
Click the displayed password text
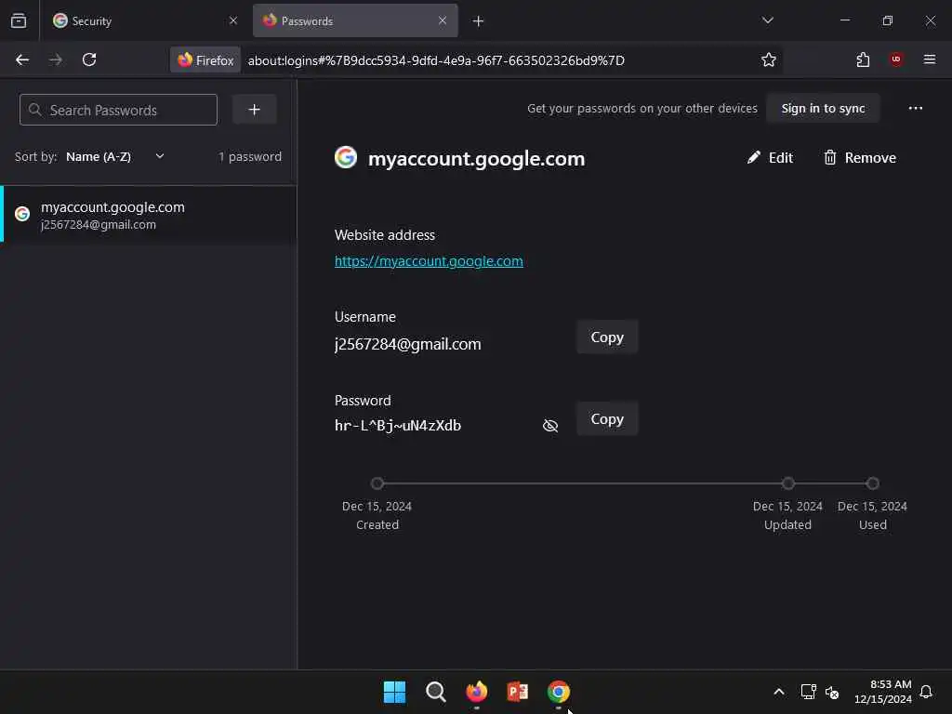click(x=398, y=426)
